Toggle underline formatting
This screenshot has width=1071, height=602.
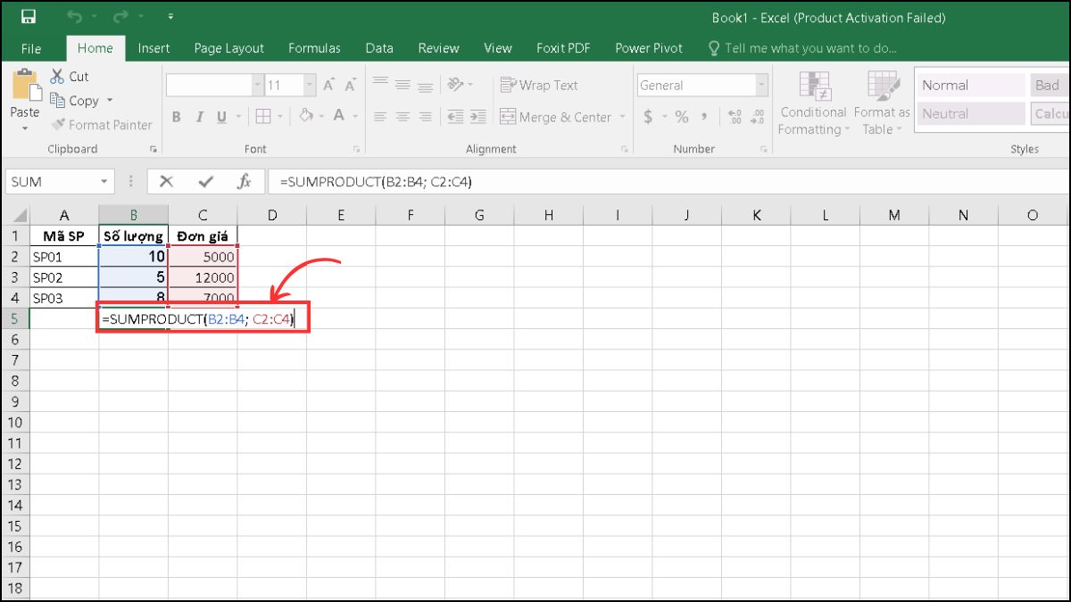(x=220, y=116)
